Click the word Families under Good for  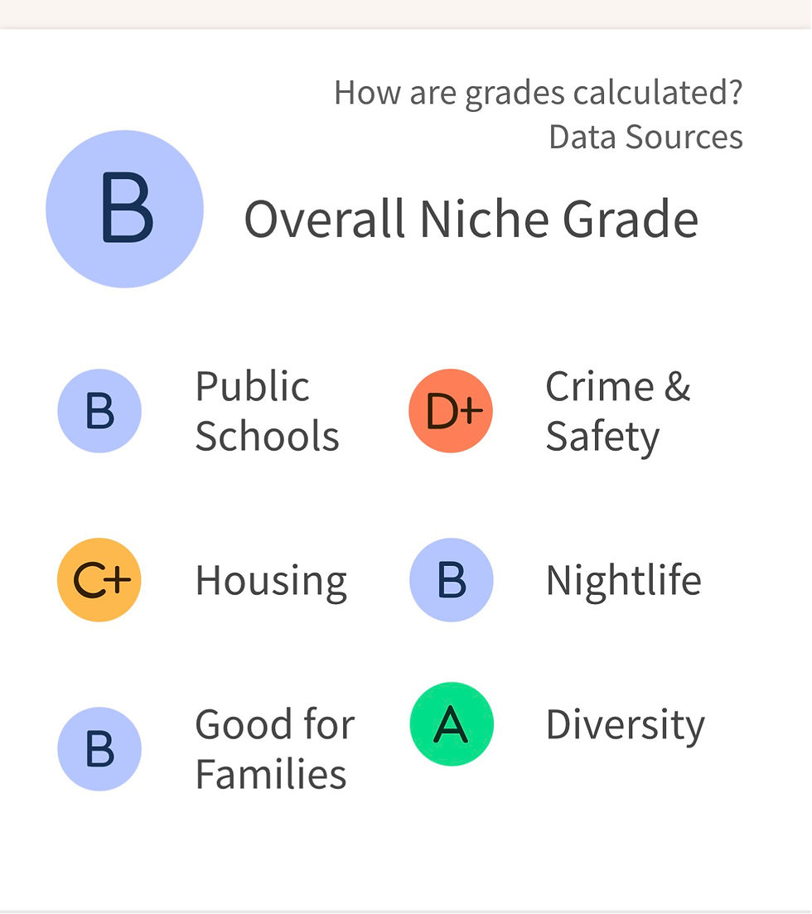coord(271,774)
